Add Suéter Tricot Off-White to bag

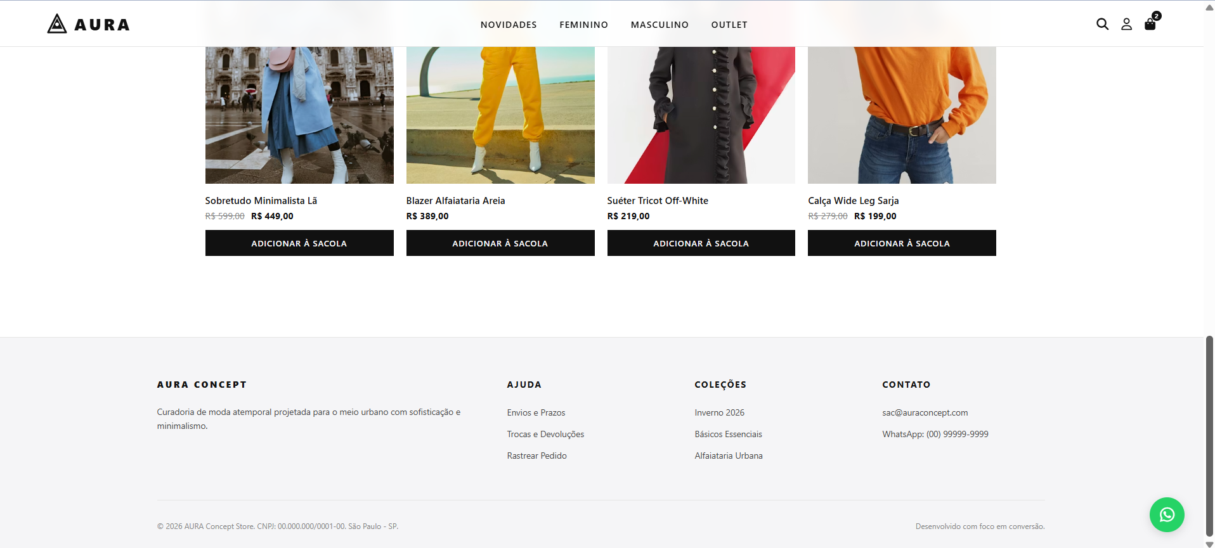coord(701,243)
